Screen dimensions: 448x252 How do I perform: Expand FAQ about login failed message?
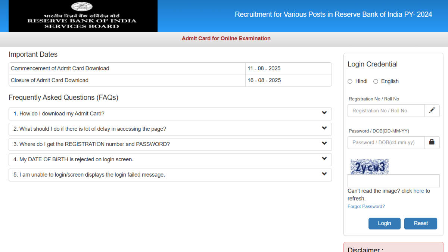[x=170, y=175]
